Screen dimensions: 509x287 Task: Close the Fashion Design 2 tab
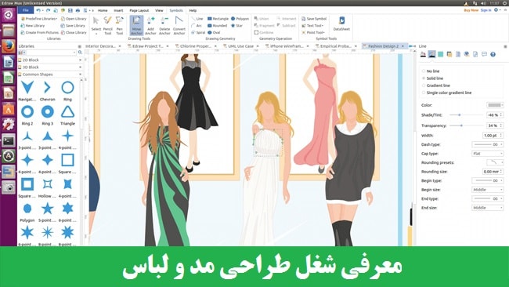coord(403,46)
